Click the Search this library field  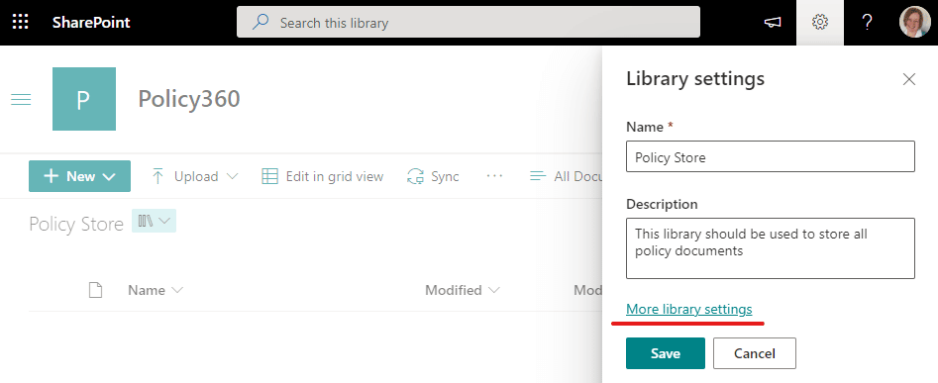coord(469,22)
